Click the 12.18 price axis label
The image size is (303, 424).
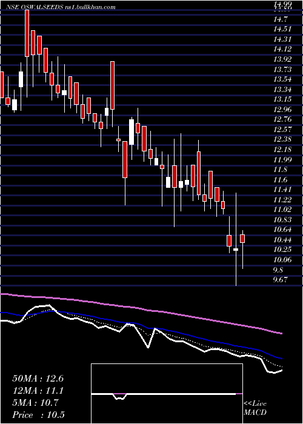click(282, 150)
